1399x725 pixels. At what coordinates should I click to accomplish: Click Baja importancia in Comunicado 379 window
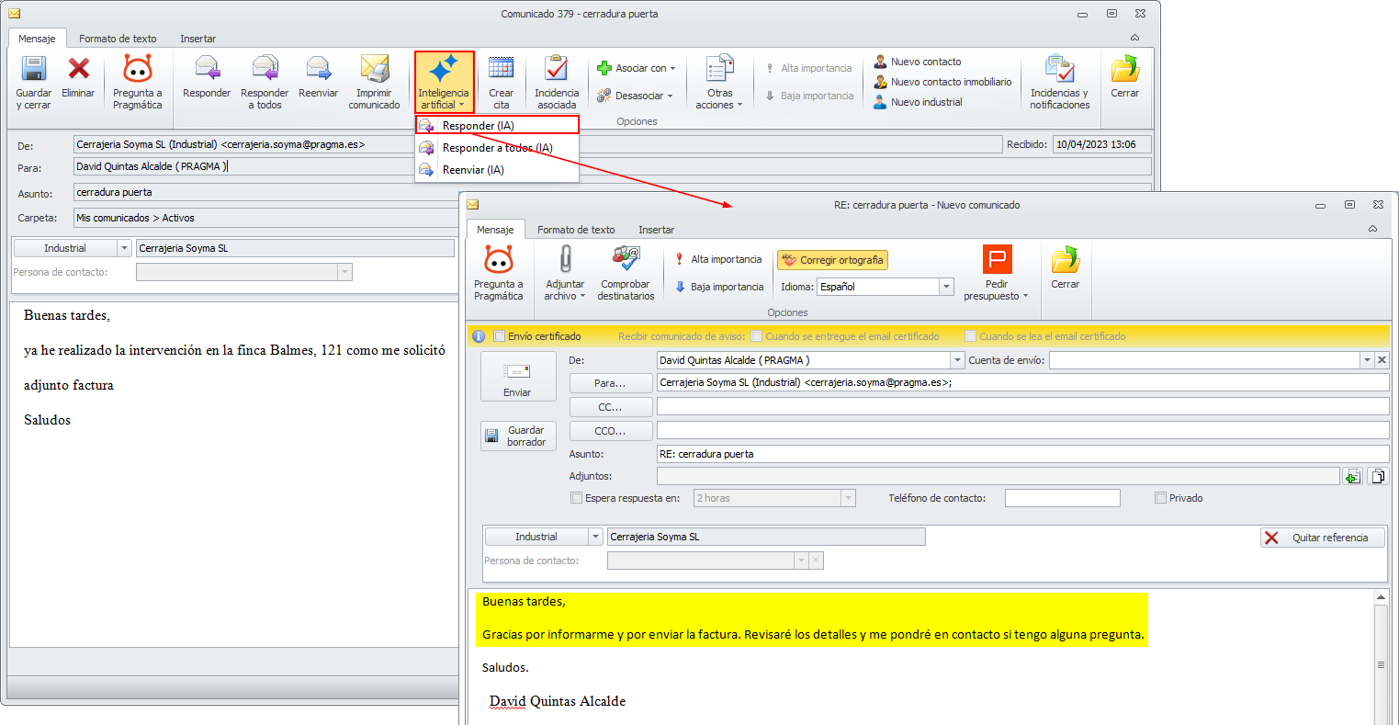pos(809,96)
